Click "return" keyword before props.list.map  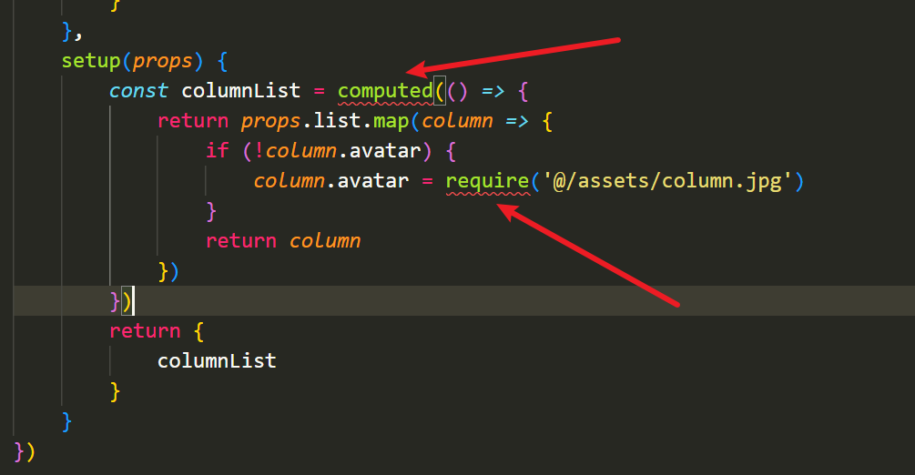click(x=193, y=121)
